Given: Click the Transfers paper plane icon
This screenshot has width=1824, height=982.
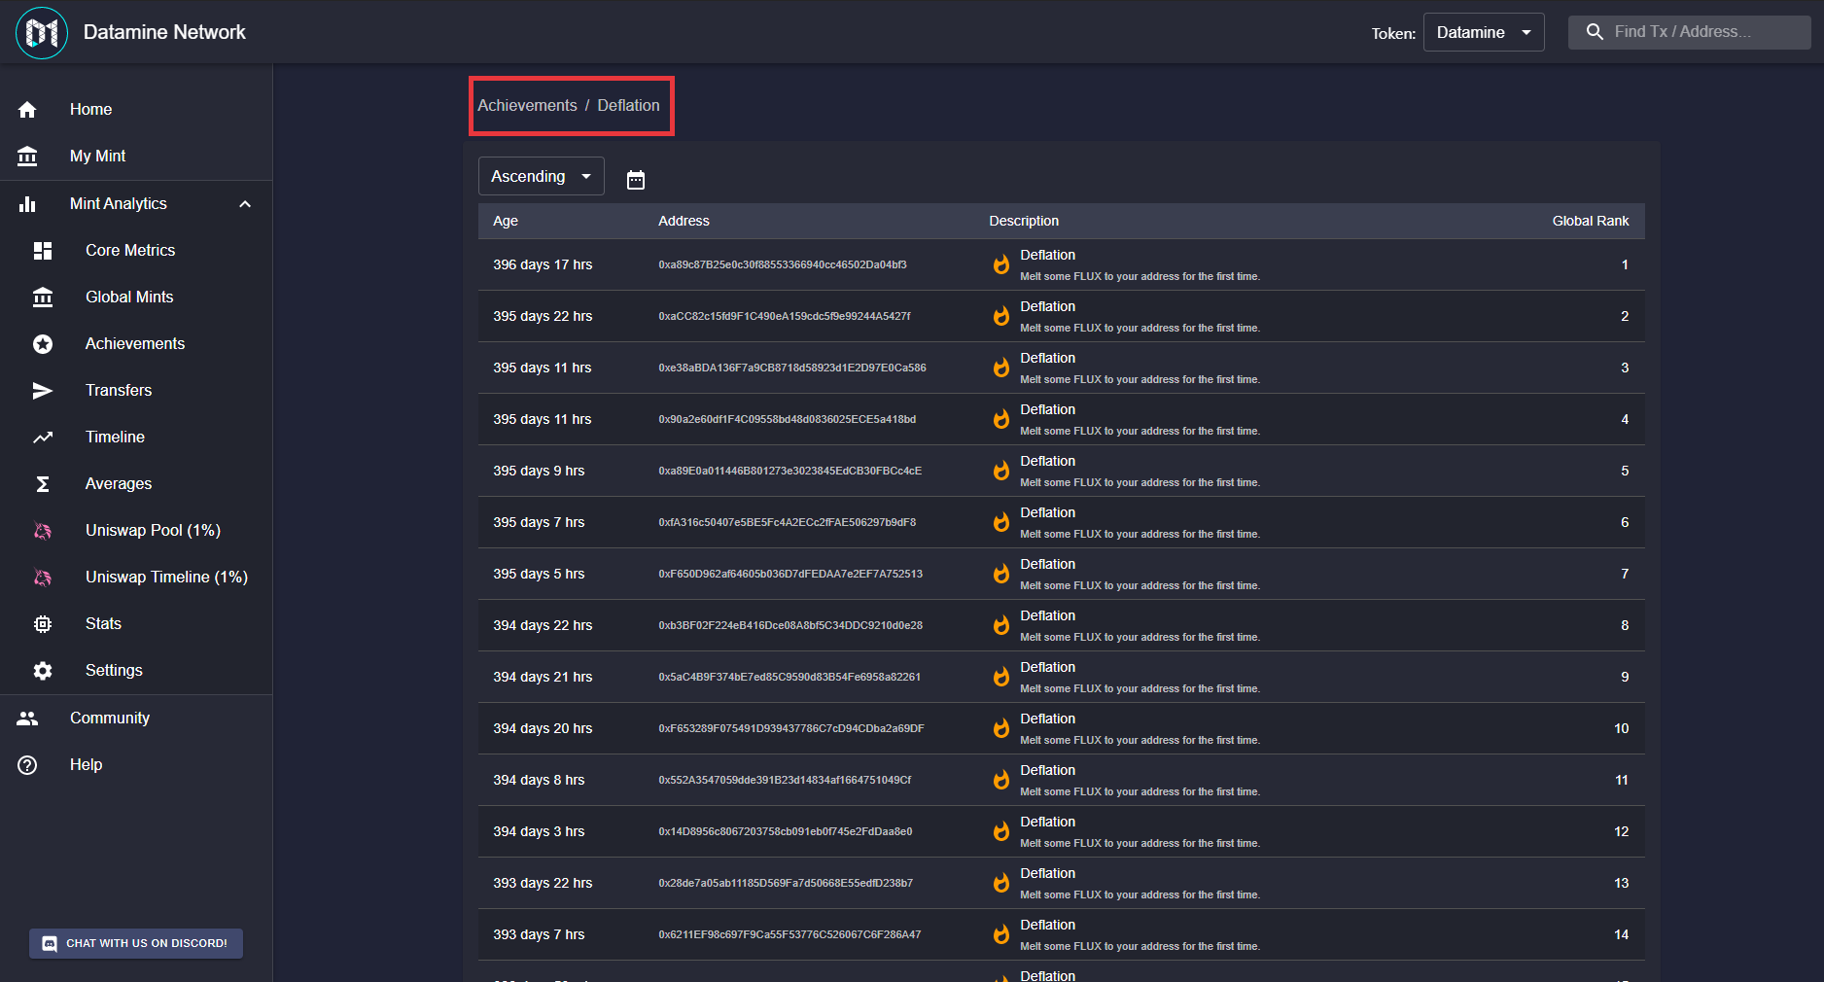Looking at the screenshot, I should pos(43,391).
